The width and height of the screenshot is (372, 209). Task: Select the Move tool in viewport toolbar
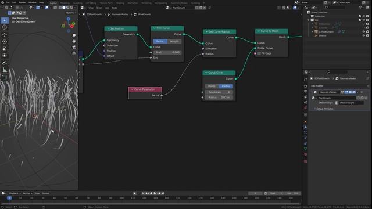(5, 35)
